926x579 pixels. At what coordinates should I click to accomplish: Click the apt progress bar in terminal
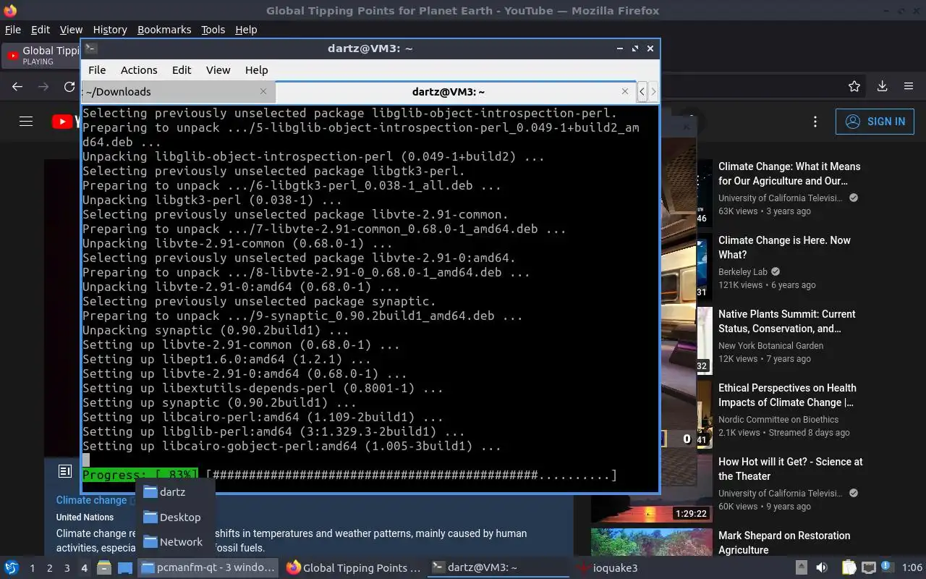coord(349,476)
